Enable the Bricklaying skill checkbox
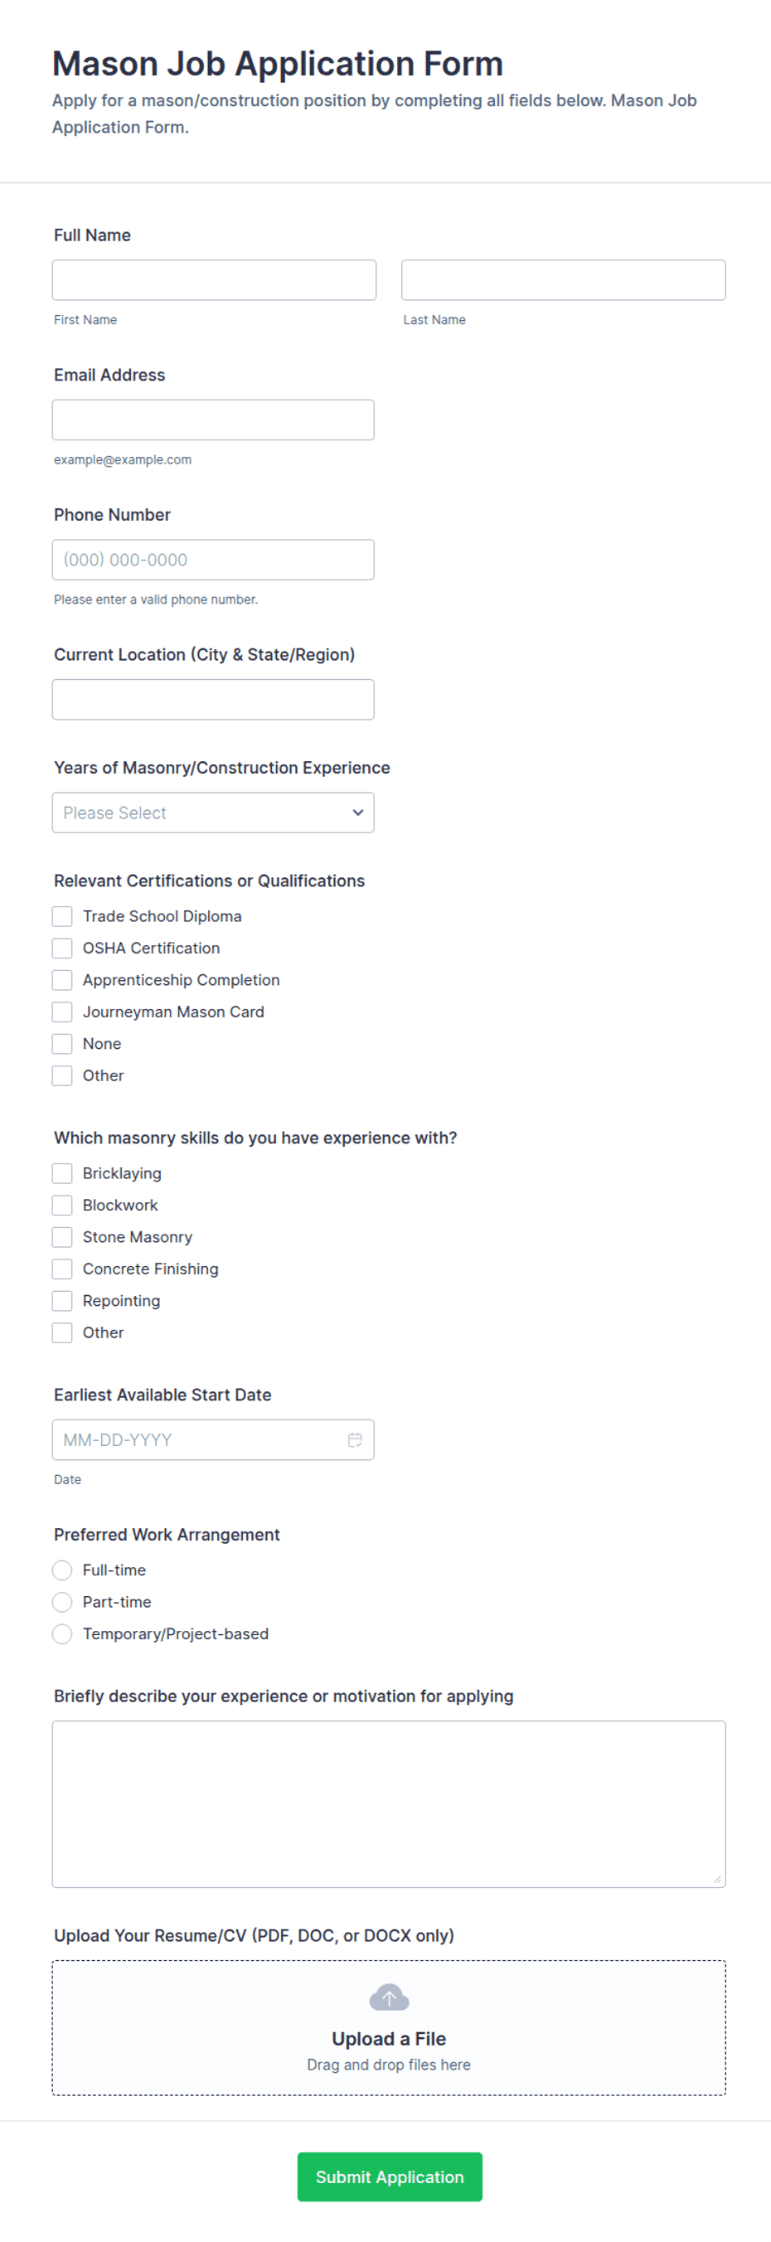 tap(62, 1173)
